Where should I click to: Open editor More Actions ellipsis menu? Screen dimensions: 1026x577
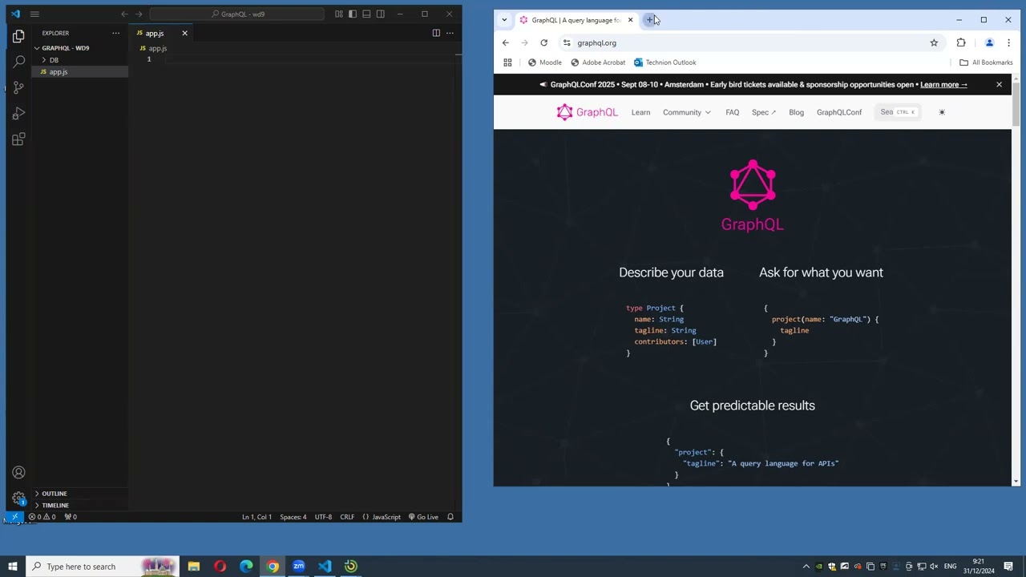click(x=450, y=33)
